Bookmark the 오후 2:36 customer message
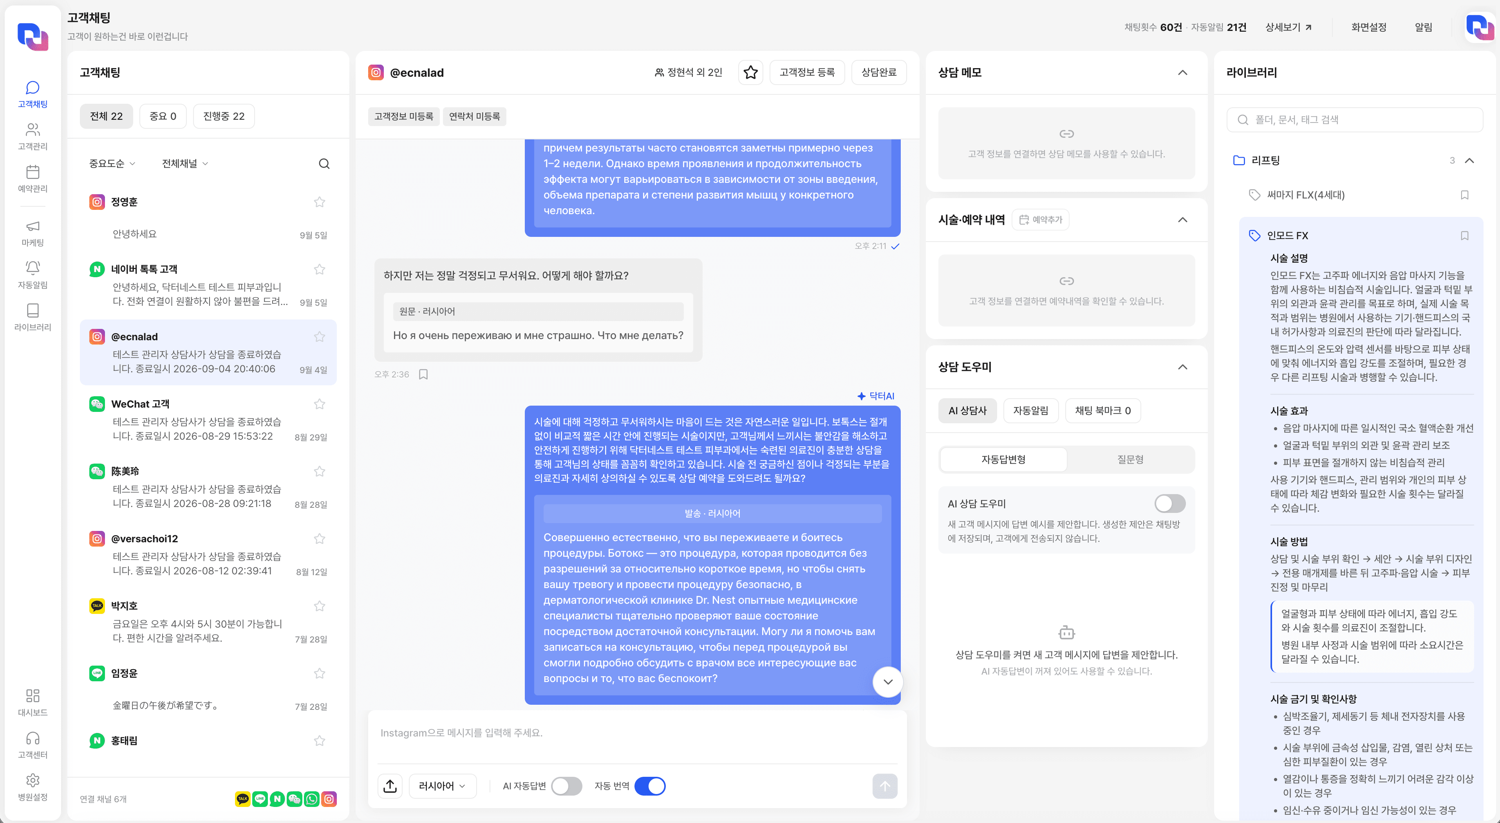Viewport: 1500px width, 823px height. [423, 374]
